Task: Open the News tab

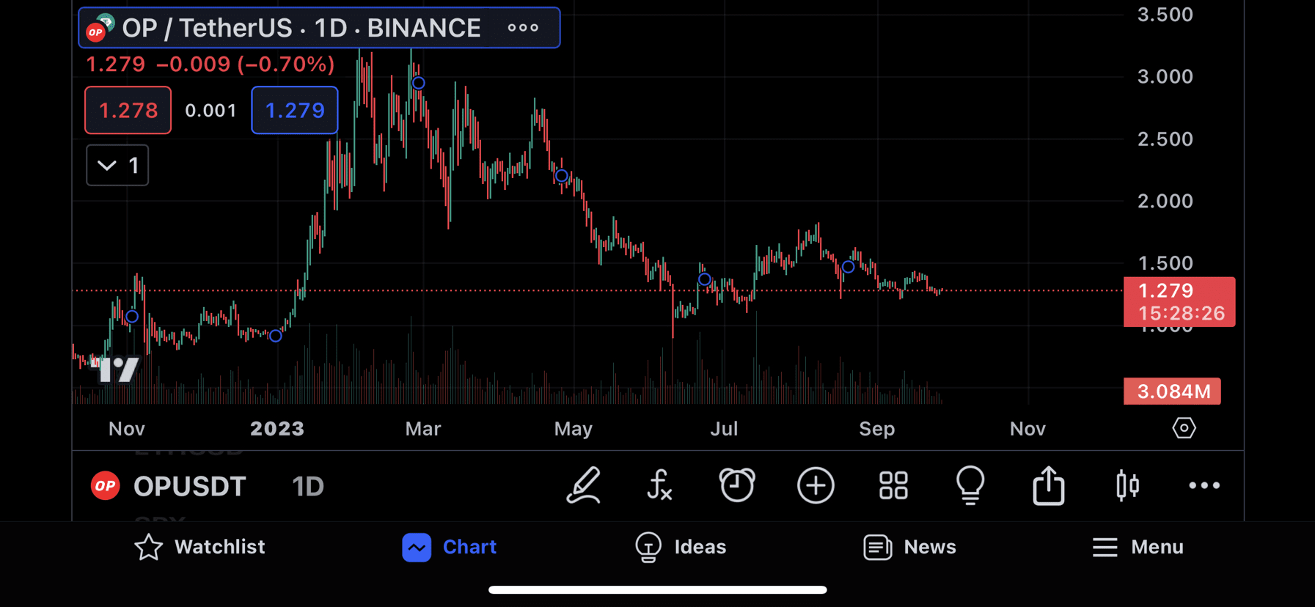Action: coord(909,547)
